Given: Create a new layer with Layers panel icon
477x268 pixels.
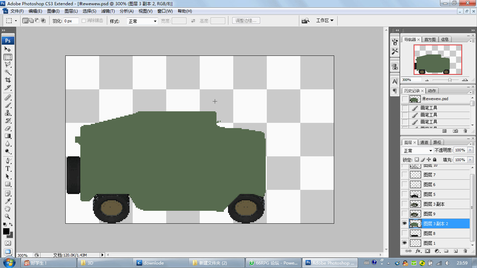Looking at the screenshot, I should pos(456,251).
